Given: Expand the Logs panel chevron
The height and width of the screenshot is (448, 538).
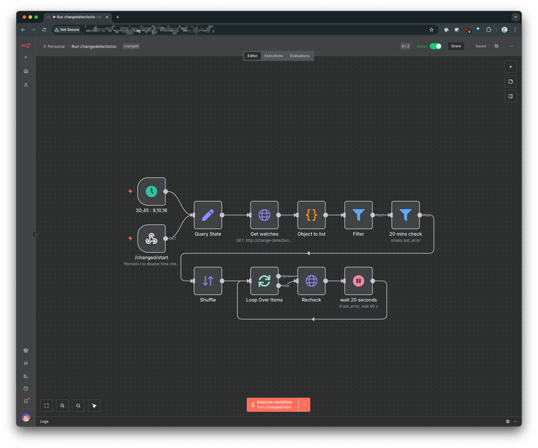Looking at the screenshot, I should [x=515, y=422].
